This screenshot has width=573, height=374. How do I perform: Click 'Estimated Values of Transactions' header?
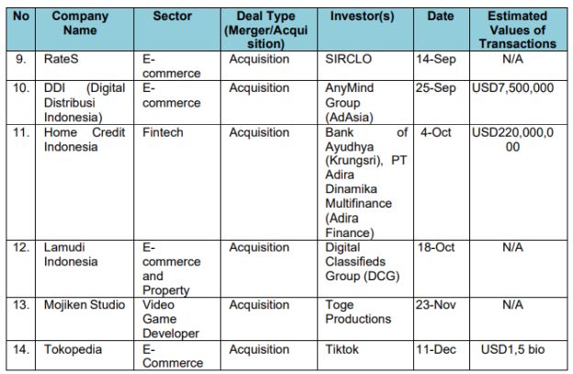[x=517, y=29]
